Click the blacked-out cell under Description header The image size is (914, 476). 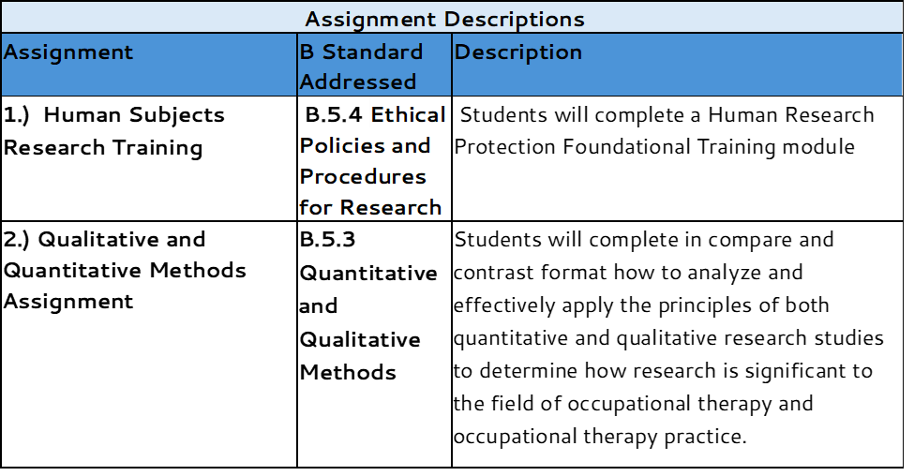[x=677, y=281]
